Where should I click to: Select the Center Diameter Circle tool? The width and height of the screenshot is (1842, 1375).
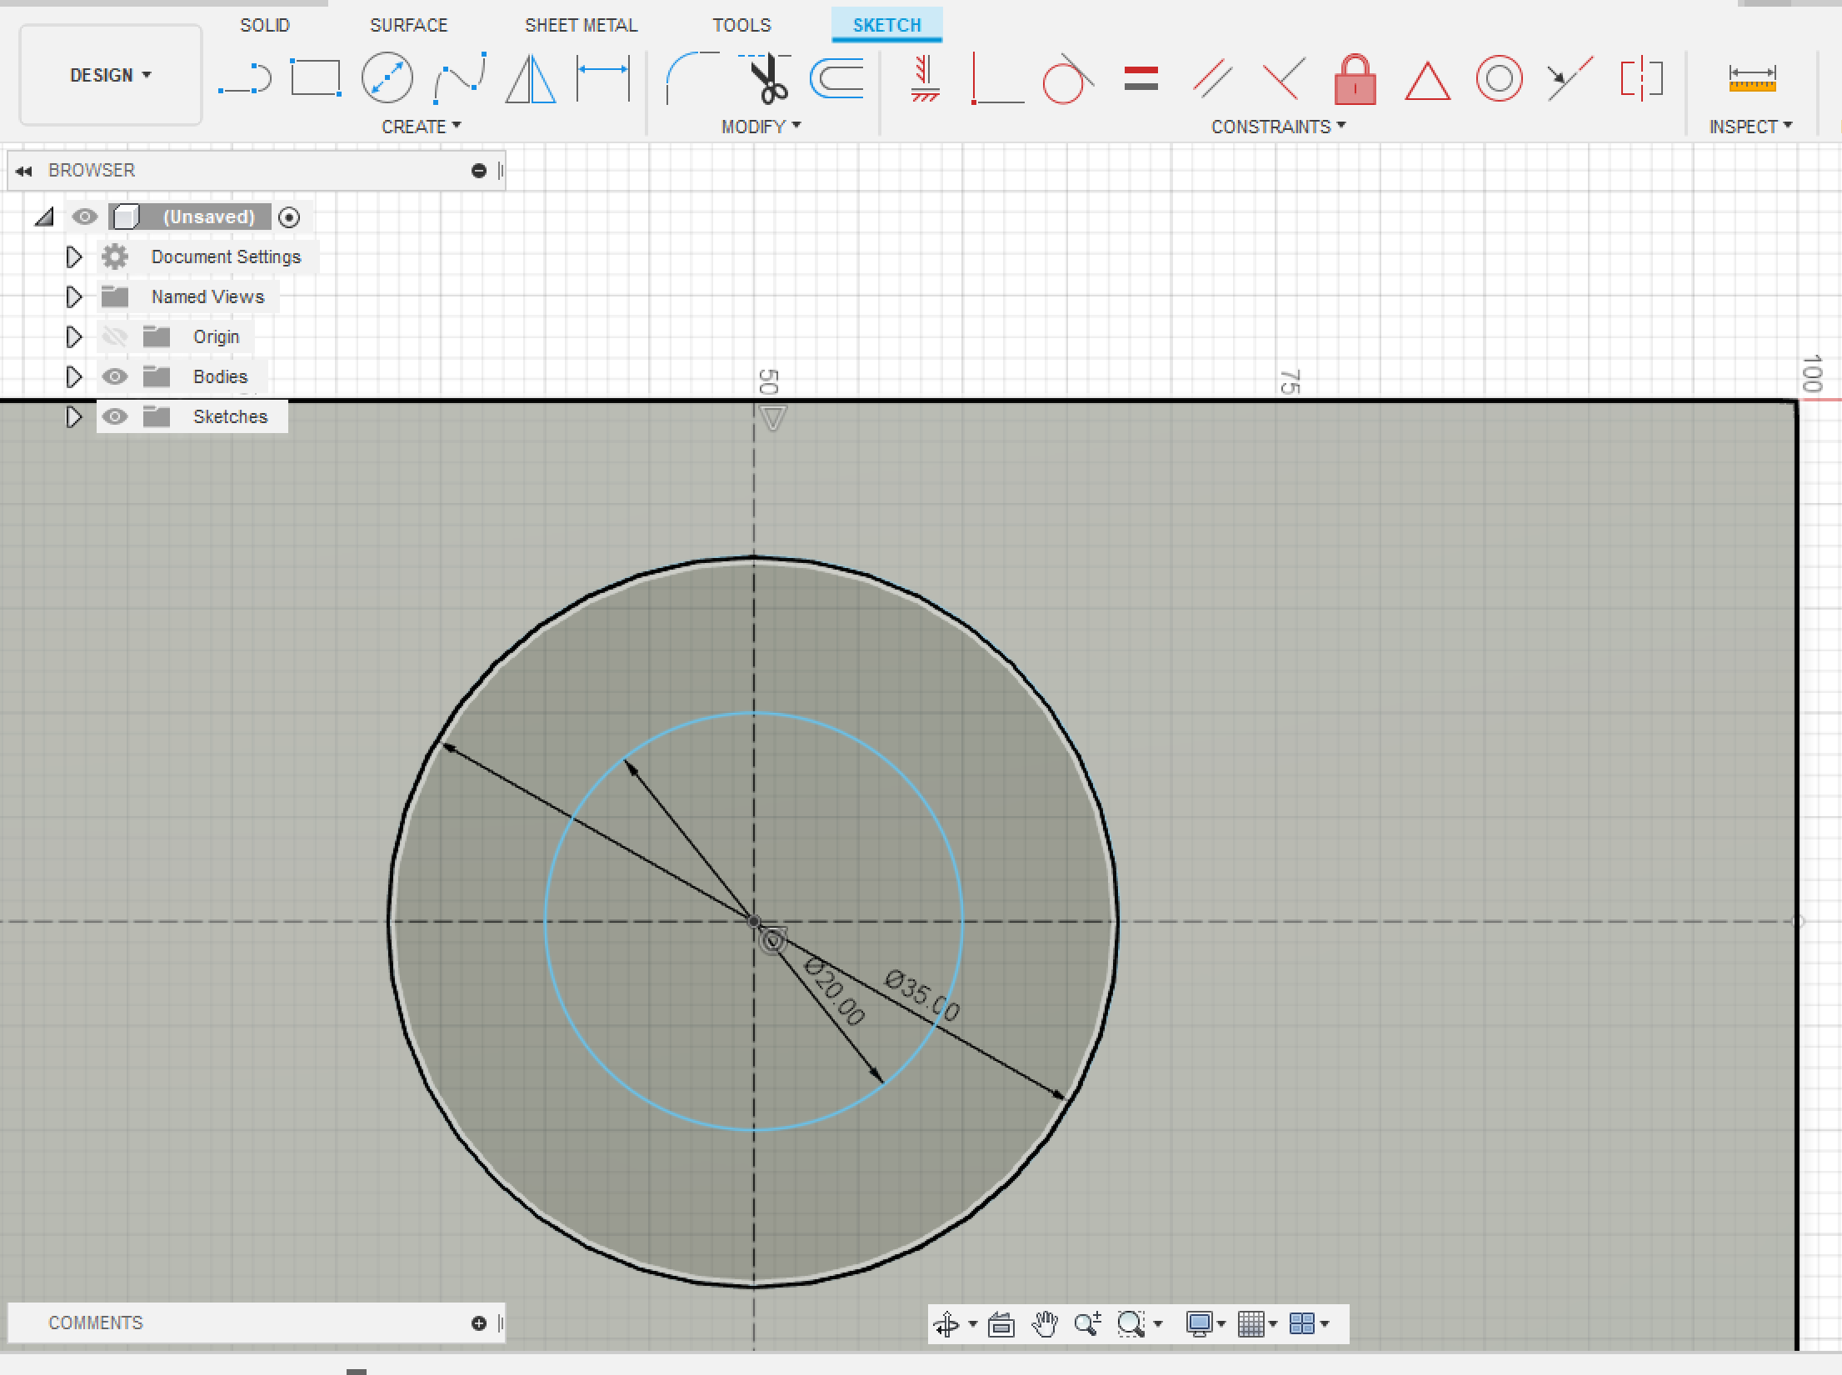387,78
